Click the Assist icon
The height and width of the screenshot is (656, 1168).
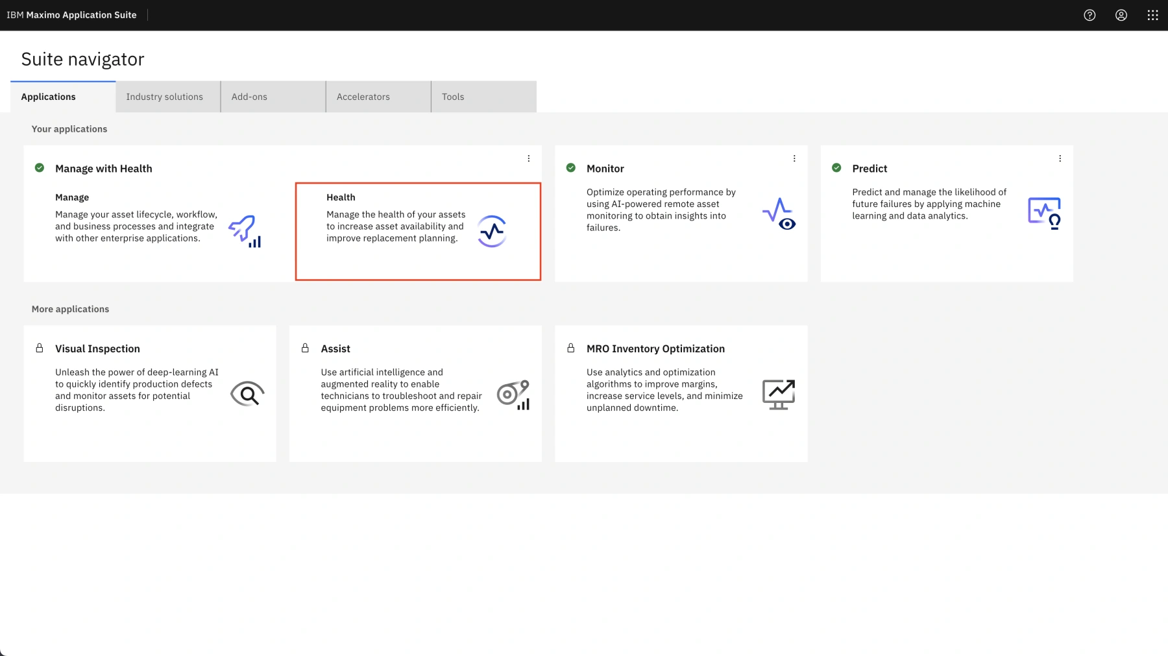tap(513, 395)
